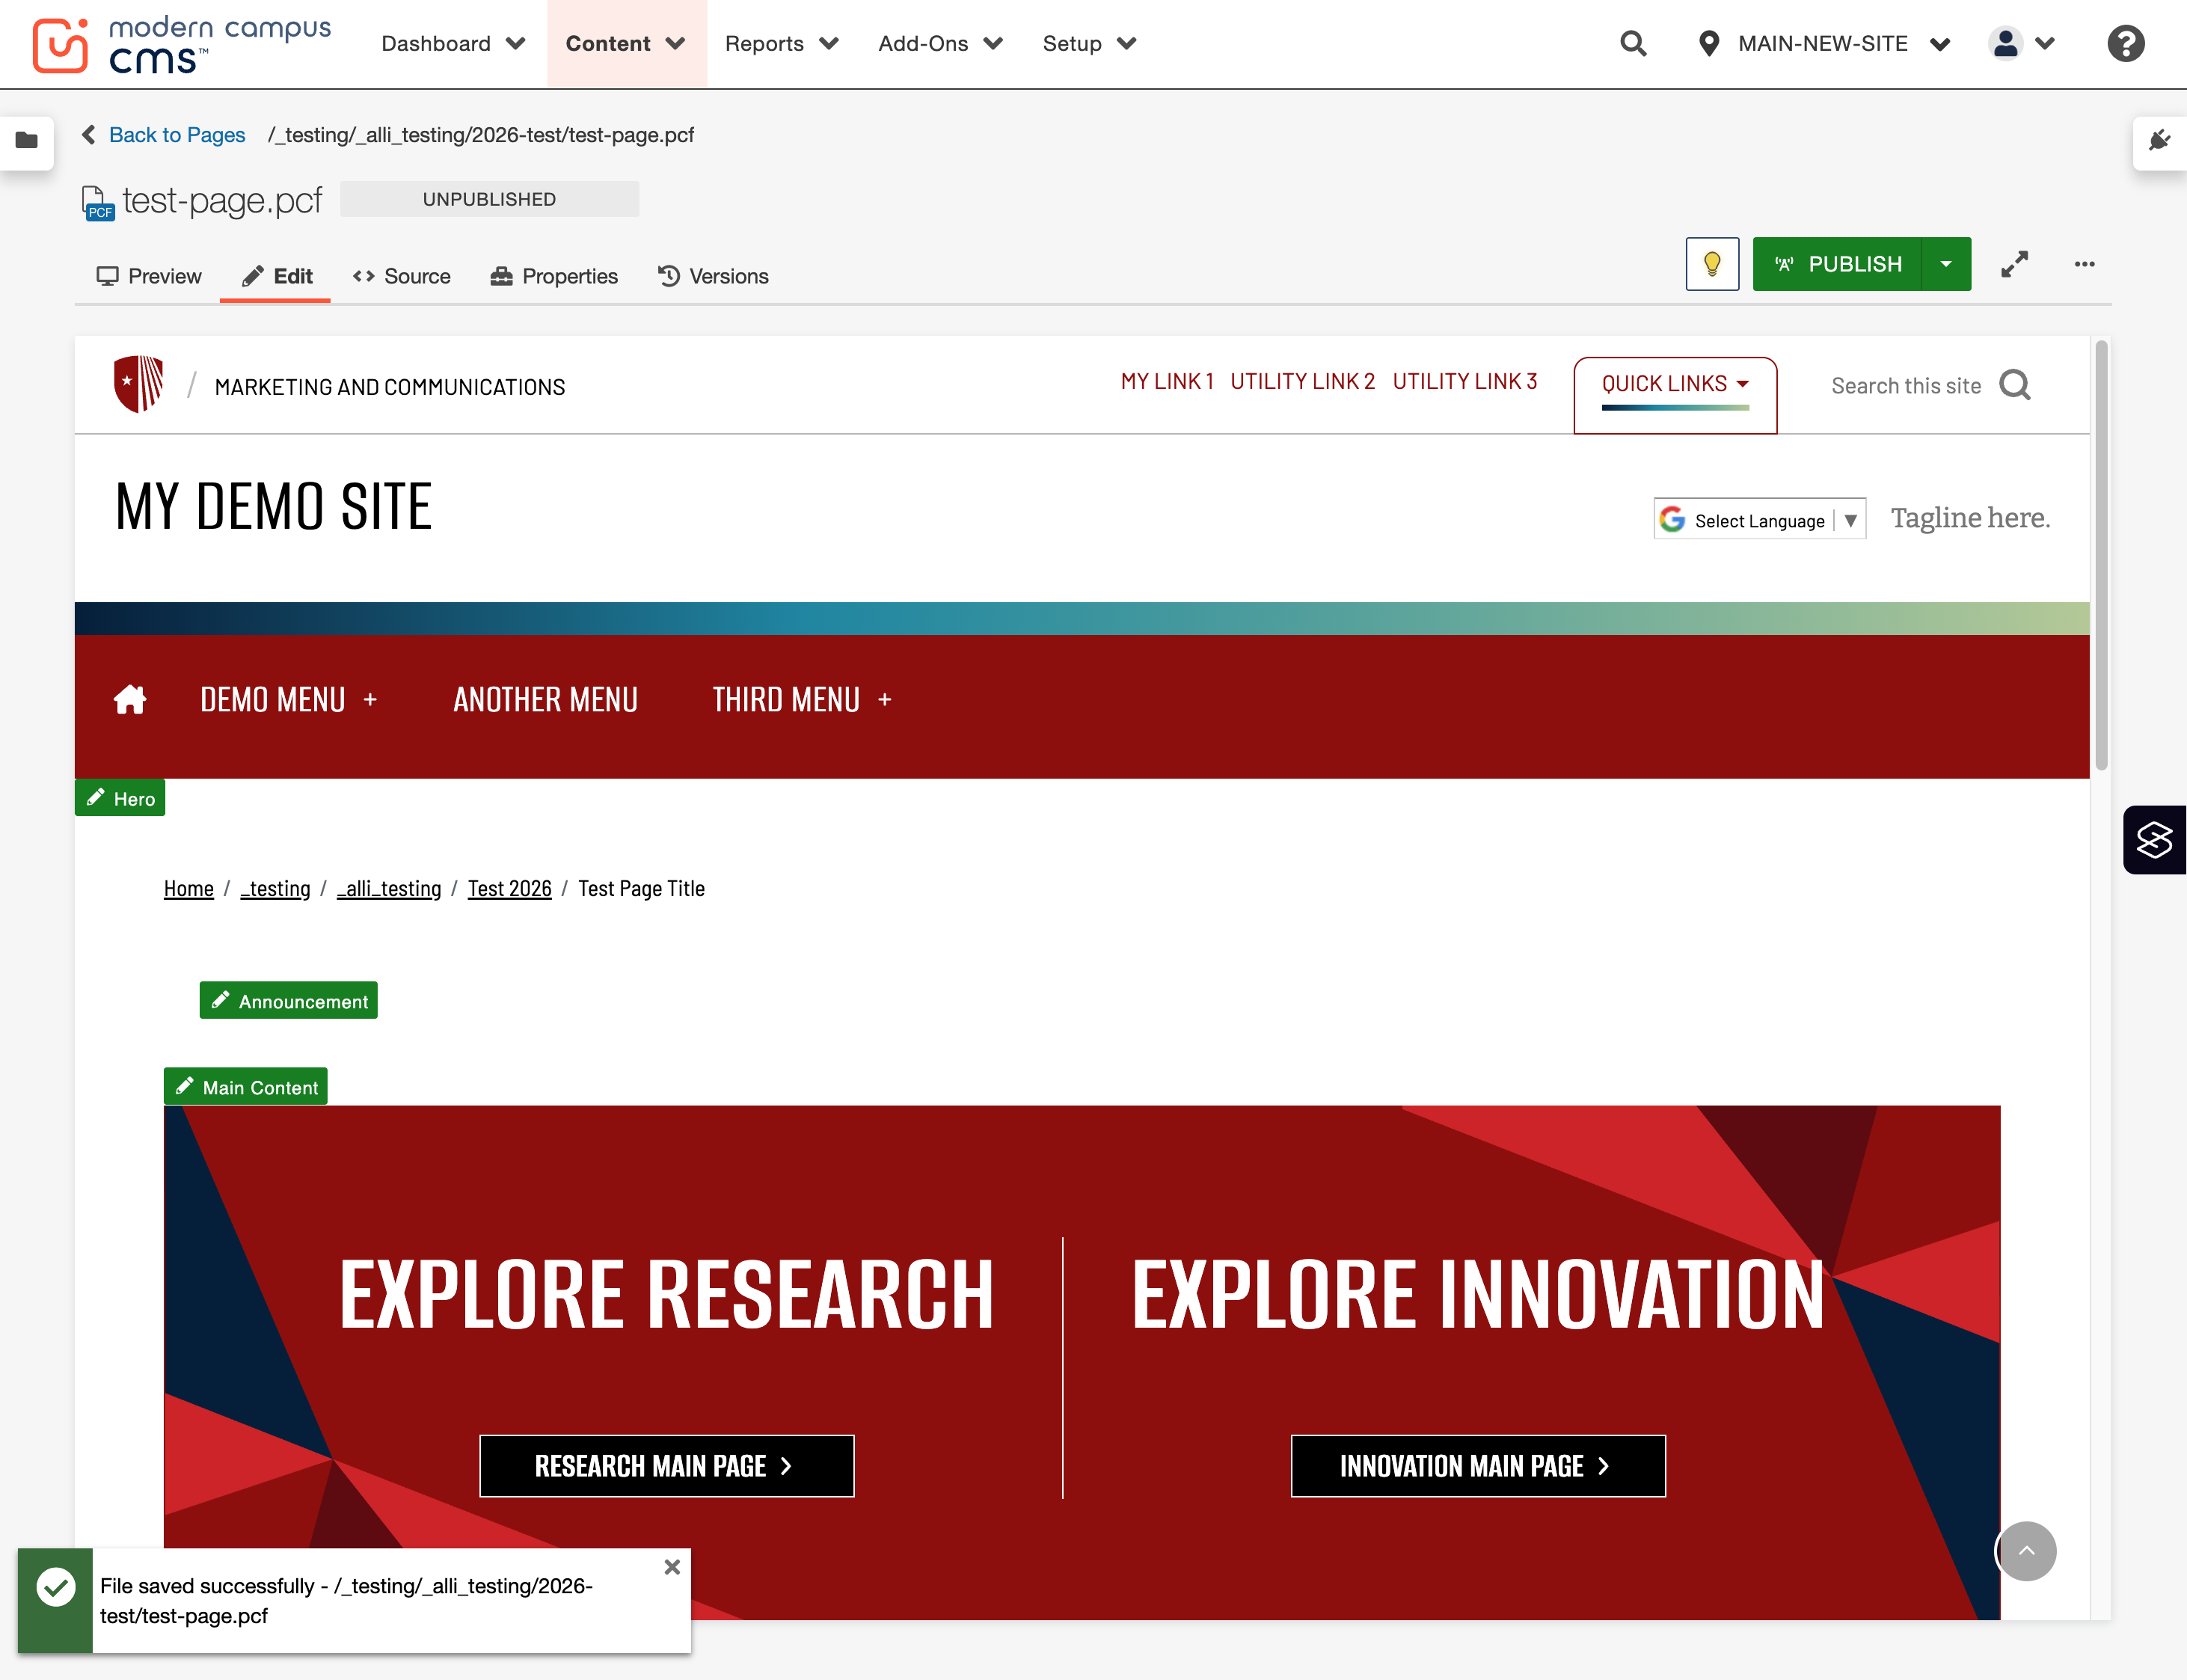This screenshot has height=1680, width=2187.
Task: Open the help question mark icon
Action: click(x=2125, y=43)
